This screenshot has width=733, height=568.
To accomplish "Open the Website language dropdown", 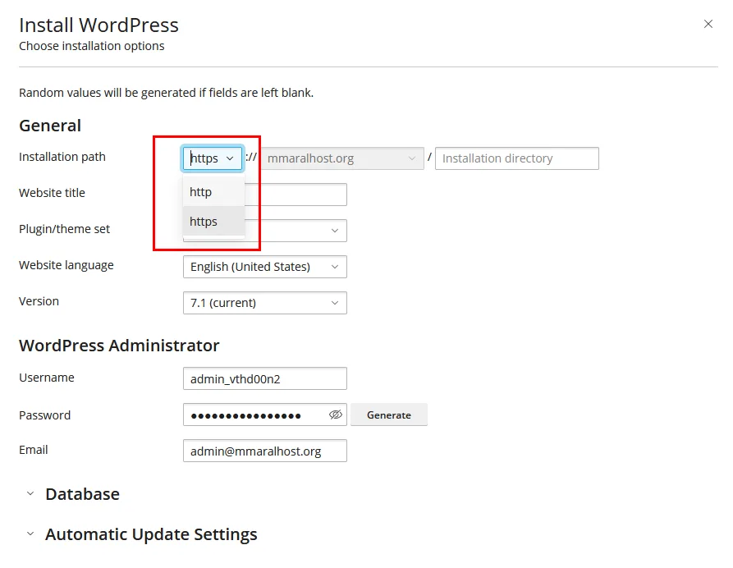I will click(265, 267).
